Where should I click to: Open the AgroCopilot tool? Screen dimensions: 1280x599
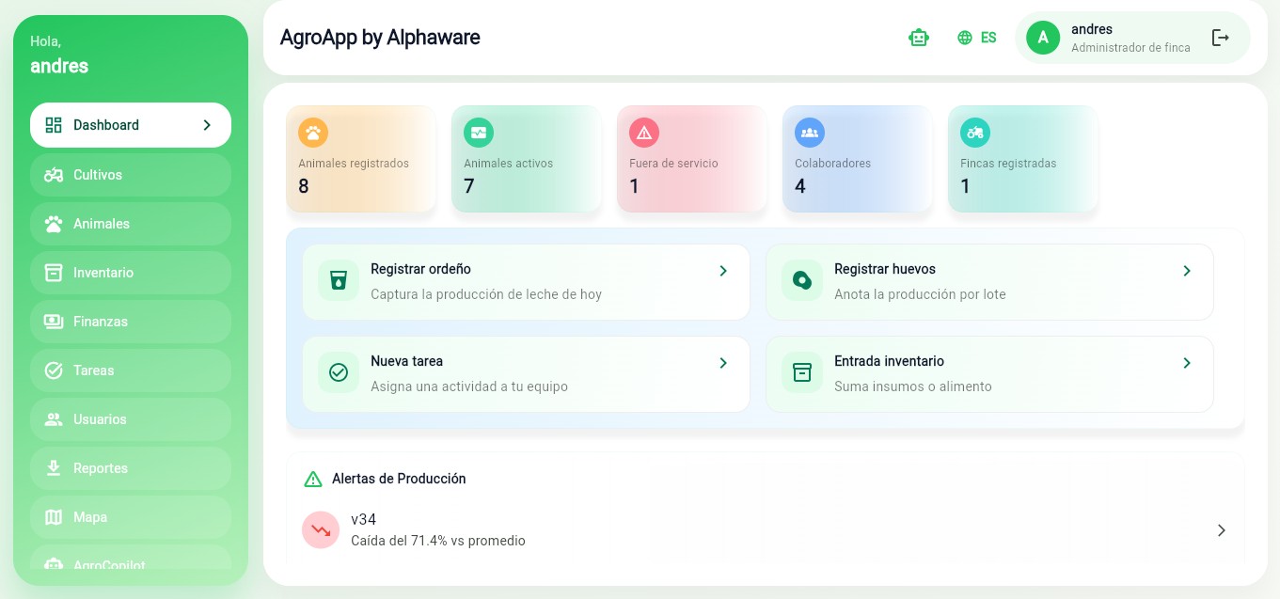[x=108, y=564]
